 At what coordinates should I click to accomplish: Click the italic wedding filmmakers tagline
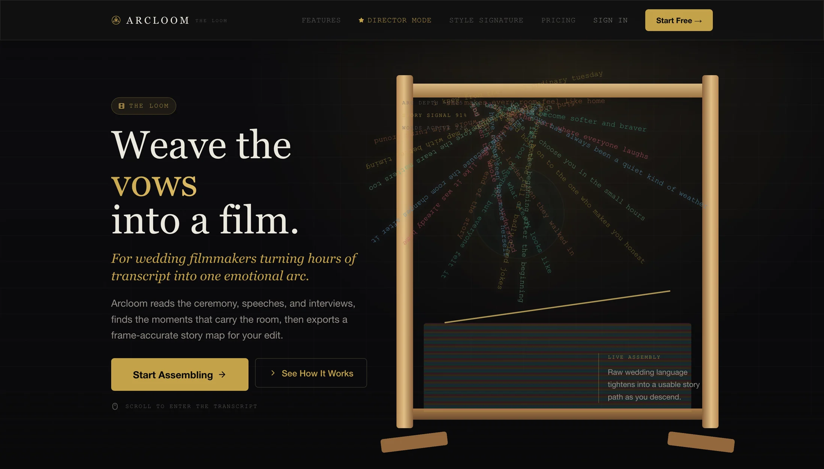coord(234,267)
